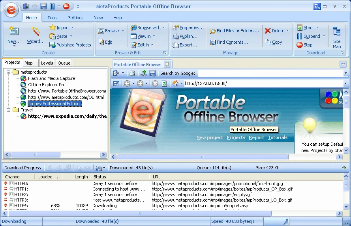Open Published Projects

click(x=70, y=45)
